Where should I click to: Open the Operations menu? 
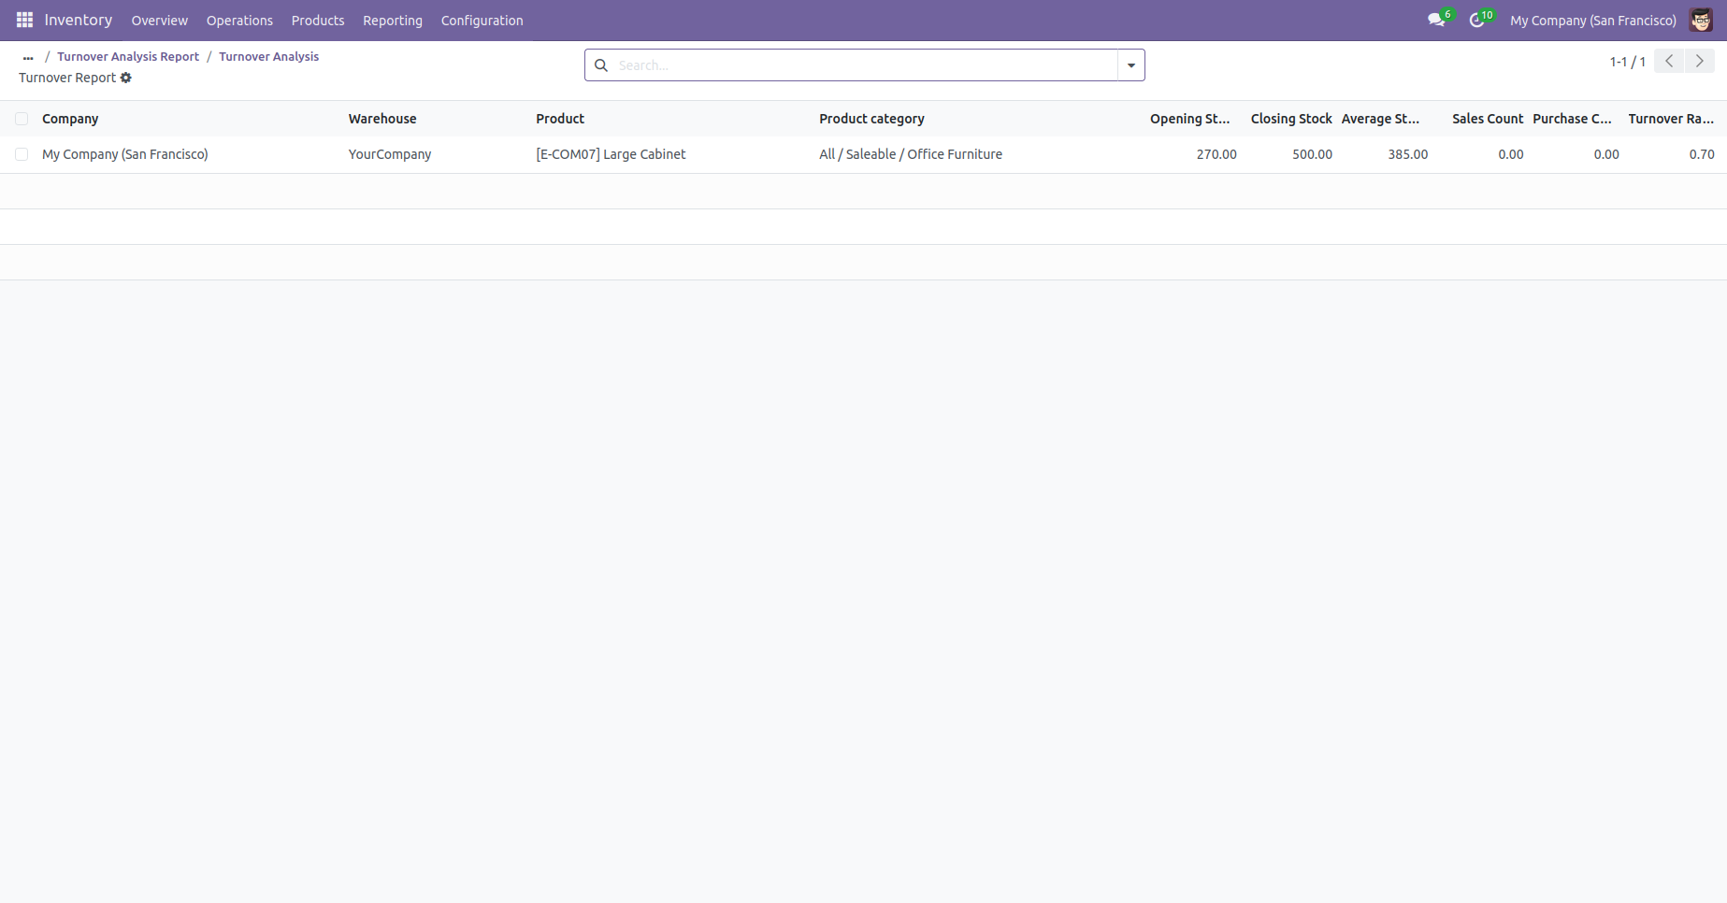(239, 21)
